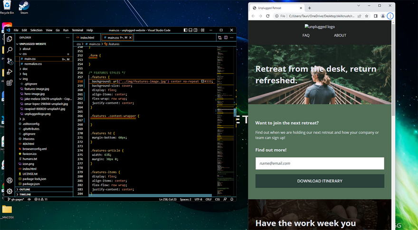Click the Manage gear icon in VS Code

coord(9,191)
